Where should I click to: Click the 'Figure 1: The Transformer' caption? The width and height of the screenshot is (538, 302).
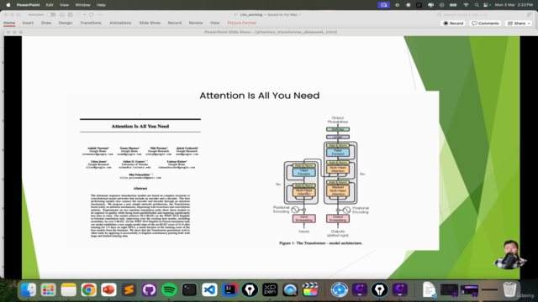click(321, 243)
